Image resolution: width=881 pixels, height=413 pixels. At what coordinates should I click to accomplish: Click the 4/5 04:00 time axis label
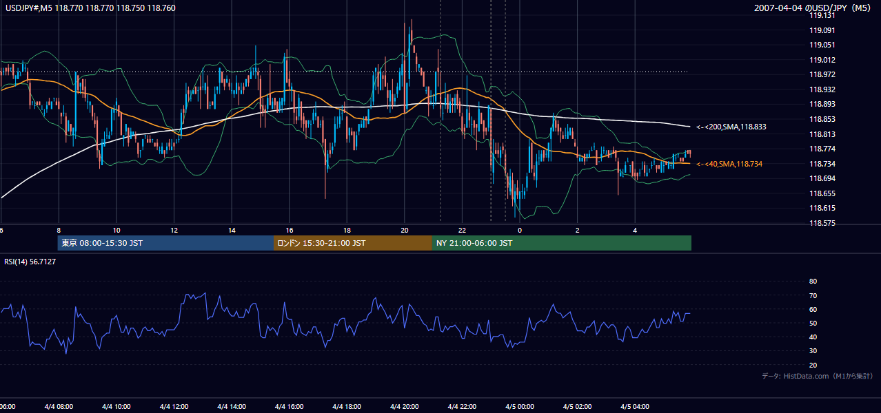click(x=636, y=407)
